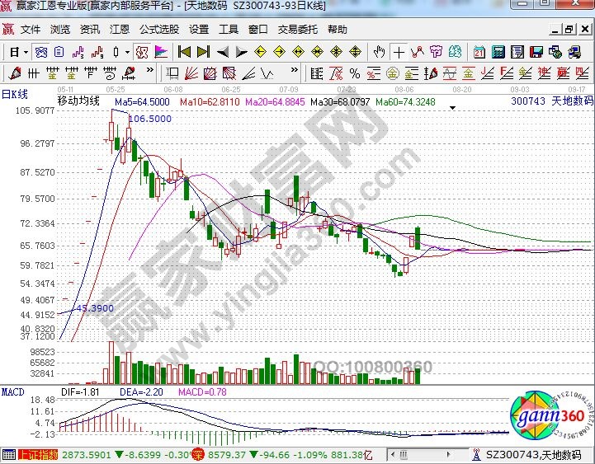Click the MACD indicator label
The image size is (595, 464).
tap(13, 390)
